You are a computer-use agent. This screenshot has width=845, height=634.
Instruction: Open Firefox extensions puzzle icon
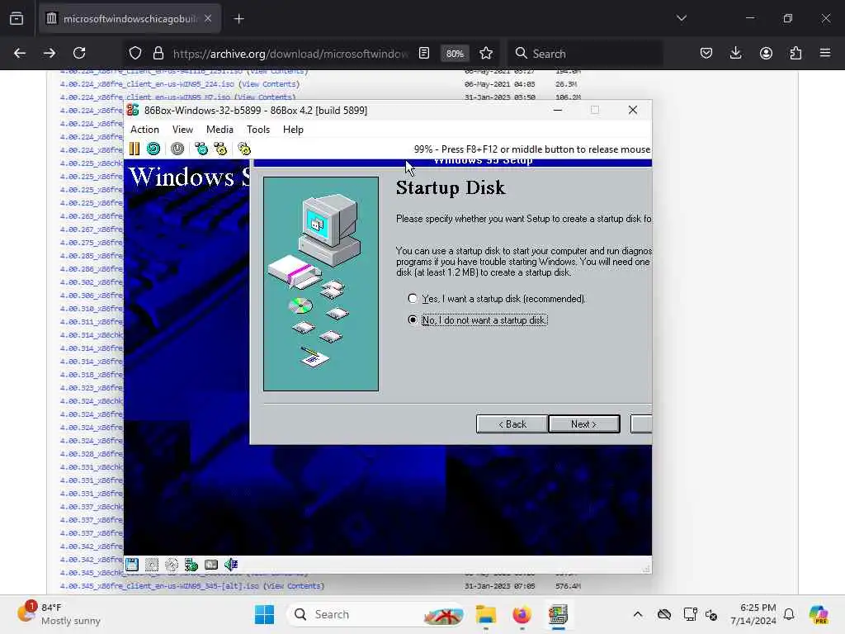795,54
